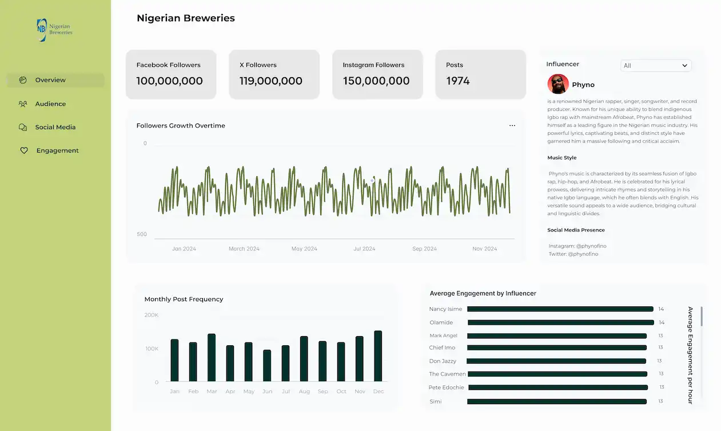Click the Dec bar in Monthly Post Frequency
The height and width of the screenshot is (431, 721).
378,356
